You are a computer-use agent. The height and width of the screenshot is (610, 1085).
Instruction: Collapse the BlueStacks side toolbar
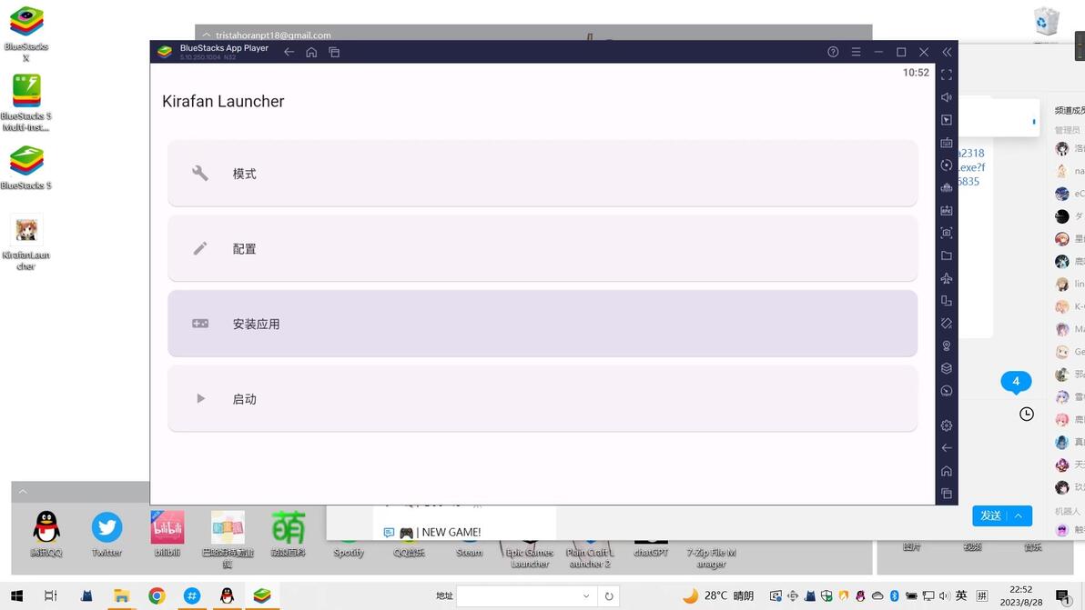[x=947, y=52]
